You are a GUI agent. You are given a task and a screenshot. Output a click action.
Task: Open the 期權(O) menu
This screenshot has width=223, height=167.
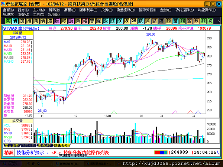[70, 10]
